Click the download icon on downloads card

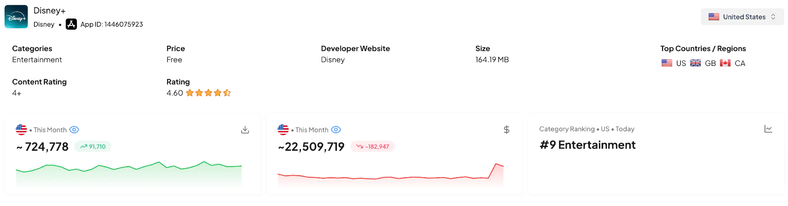pos(245,130)
